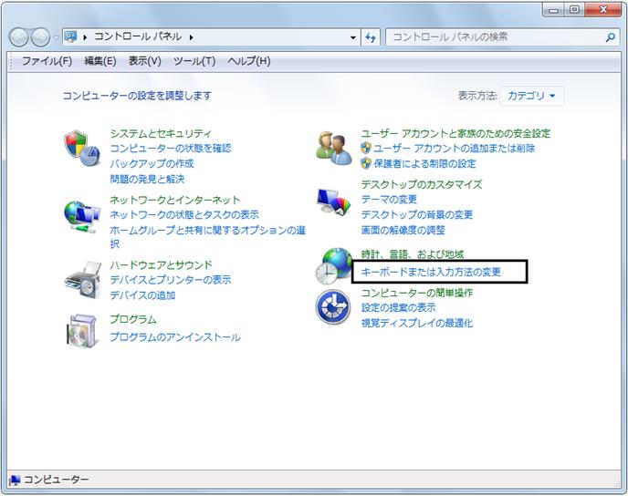The image size is (628, 496).
Task: Click the Desktop customization monitor icon
Action: (x=333, y=201)
